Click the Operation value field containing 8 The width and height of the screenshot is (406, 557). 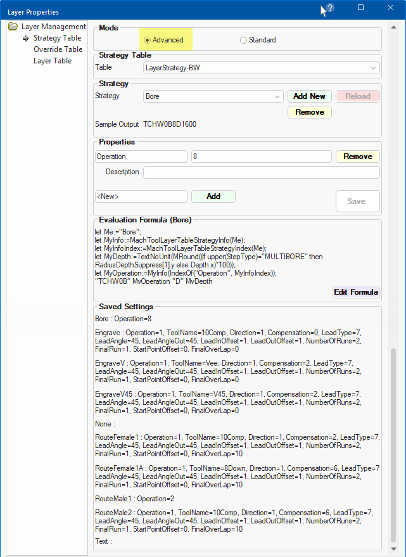click(261, 157)
